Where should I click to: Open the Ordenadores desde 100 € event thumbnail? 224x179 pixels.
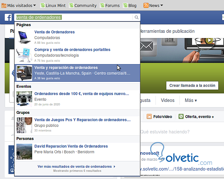pos(24,99)
